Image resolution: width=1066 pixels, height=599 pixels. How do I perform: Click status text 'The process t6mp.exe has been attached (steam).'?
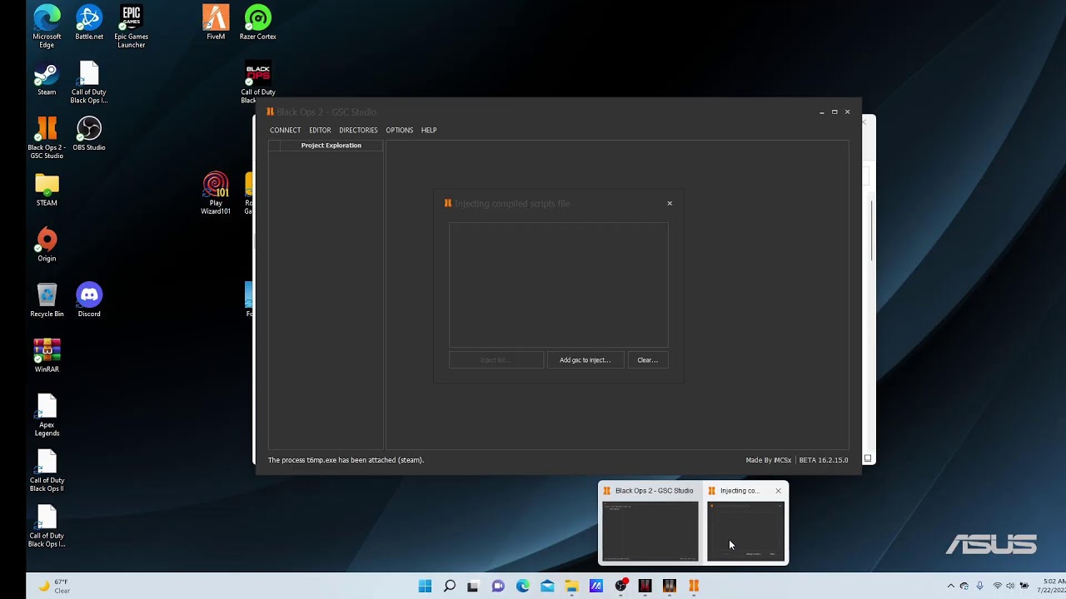tap(346, 460)
